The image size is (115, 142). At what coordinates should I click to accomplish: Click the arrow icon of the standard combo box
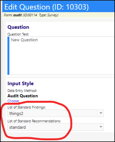click(101, 127)
